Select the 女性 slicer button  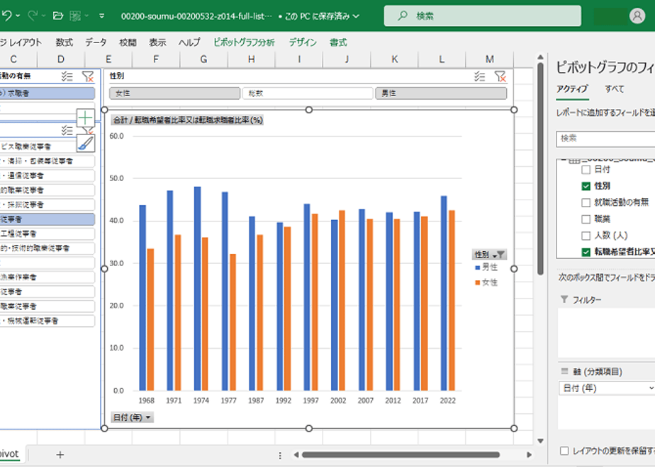(174, 93)
